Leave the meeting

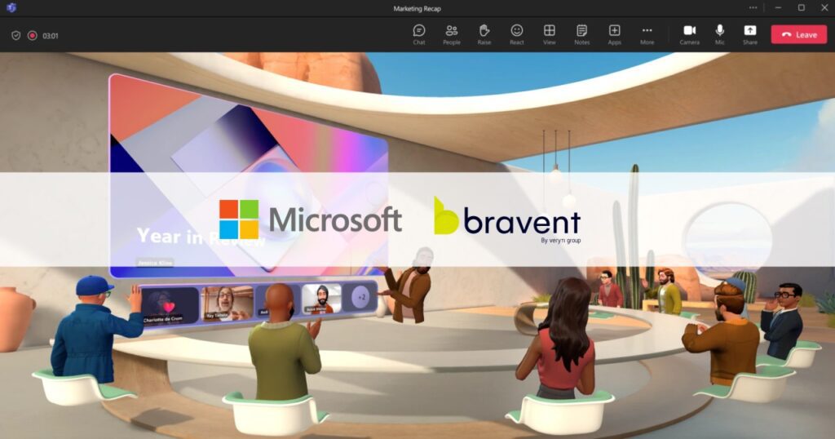click(x=799, y=34)
